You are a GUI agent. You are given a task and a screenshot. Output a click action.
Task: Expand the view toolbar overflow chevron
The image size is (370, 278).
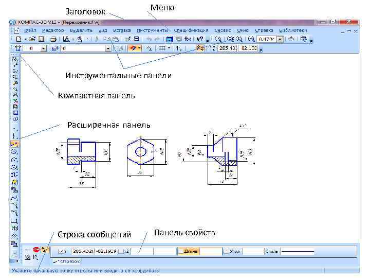tap(311, 41)
